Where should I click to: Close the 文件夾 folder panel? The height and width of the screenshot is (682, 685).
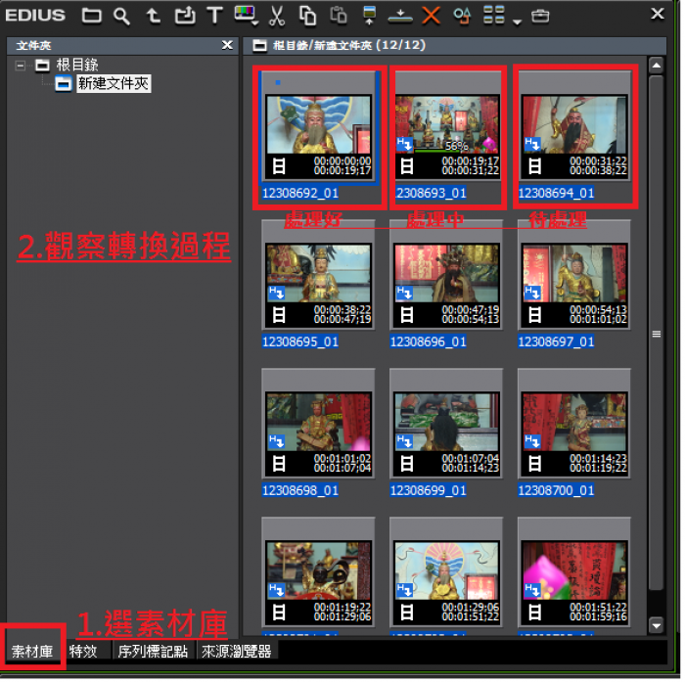(226, 45)
